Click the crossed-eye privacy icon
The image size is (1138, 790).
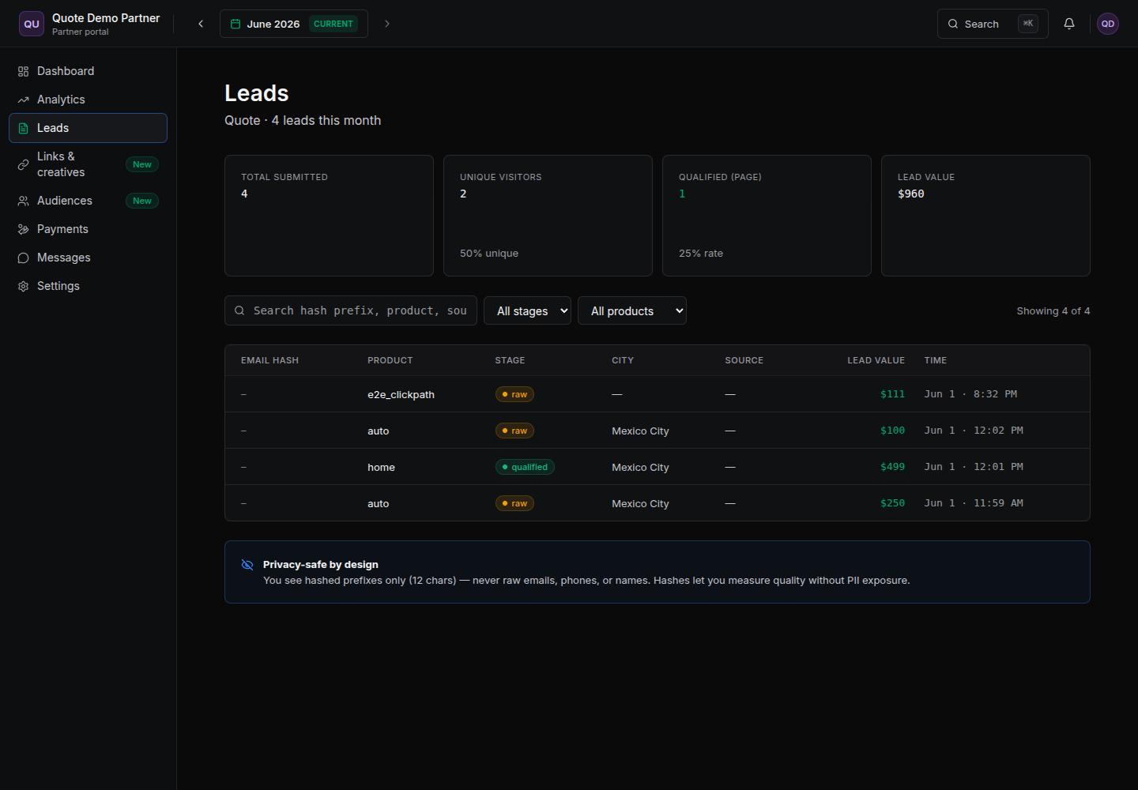(x=247, y=565)
